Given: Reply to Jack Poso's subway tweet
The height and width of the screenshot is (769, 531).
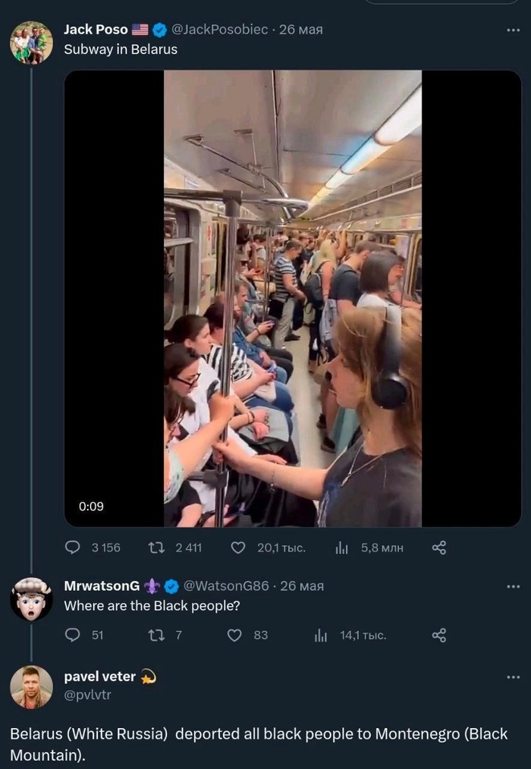Looking at the screenshot, I should (x=74, y=548).
